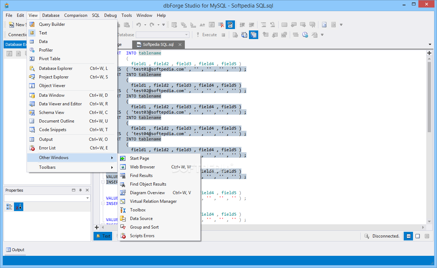This screenshot has height=268, width=437.
Task: Expand the Other Windows submenu arrow
Action: [x=112, y=158]
